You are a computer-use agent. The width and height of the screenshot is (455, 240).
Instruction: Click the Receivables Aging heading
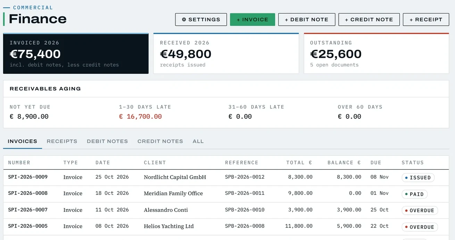click(x=45, y=89)
